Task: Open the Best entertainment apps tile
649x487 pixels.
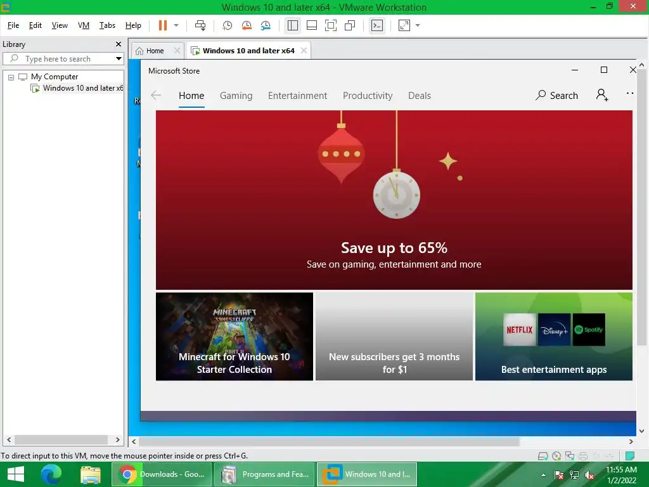Action: tap(554, 336)
